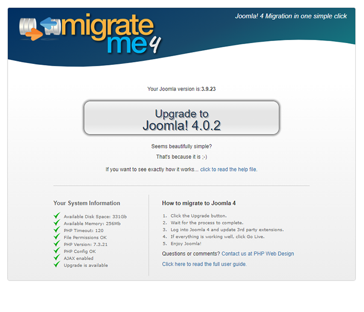
Task: Click the database arrows icon in logo
Action: (x=40, y=29)
